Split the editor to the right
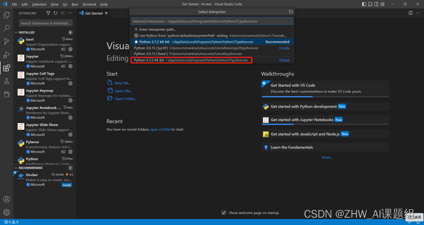Viewport: 424px width, 225px height. coord(411,13)
